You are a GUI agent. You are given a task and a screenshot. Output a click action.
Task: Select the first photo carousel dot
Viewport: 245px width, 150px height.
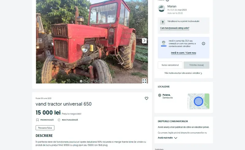(81, 81)
